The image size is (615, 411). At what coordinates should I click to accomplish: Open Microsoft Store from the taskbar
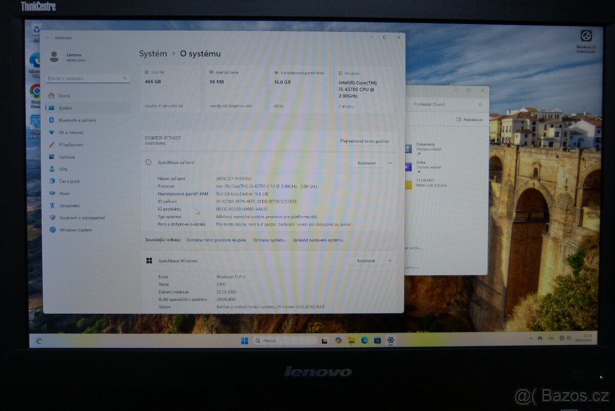(378, 340)
